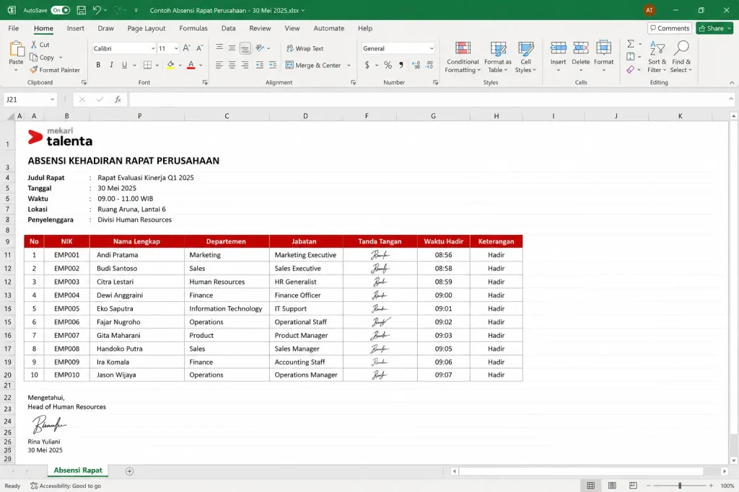739x492 pixels.
Task: Click the Undo arrow icon
Action: coord(97,10)
